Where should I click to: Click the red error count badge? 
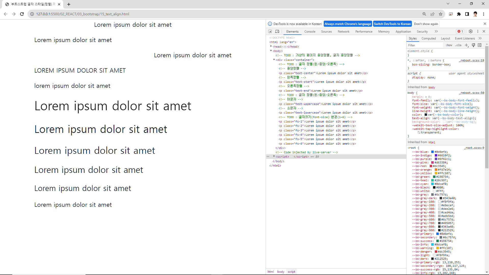click(x=460, y=31)
